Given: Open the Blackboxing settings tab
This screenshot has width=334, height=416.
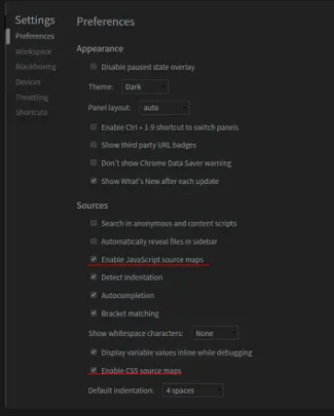Looking at the screenshot, I should tap(36, 67).
